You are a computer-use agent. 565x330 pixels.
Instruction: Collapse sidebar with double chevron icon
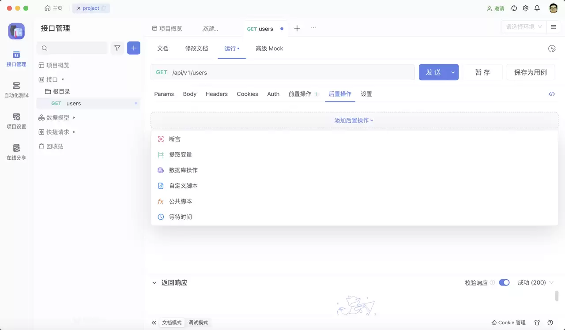pyautogui.click(x=154, y=322)
